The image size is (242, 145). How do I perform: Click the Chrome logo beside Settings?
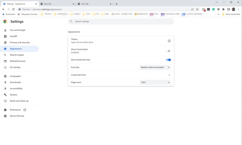click(5, 21)
